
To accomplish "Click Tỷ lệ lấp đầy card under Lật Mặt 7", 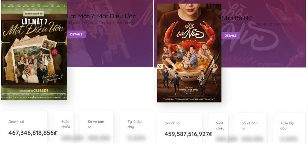I will 136,127.
